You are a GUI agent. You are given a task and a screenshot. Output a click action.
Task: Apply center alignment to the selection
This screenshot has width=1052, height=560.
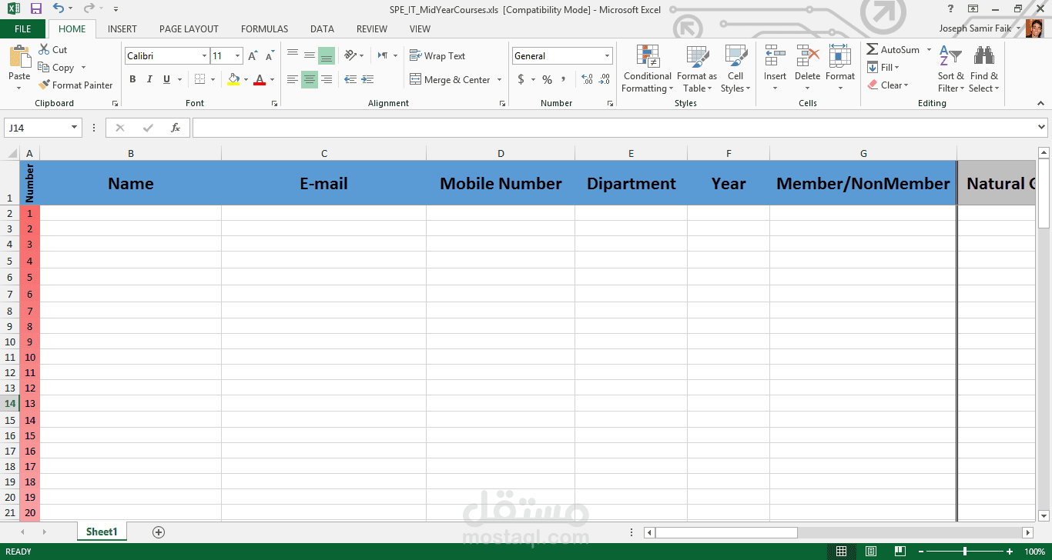click(309, 79)
